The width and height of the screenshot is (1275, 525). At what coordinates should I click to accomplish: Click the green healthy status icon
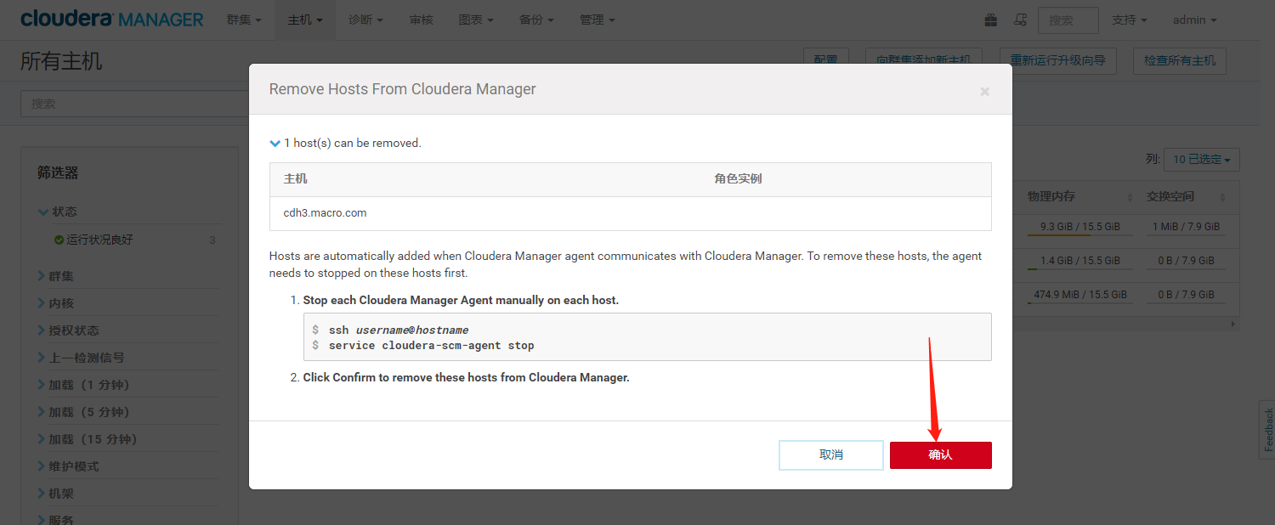coord(59,240)
